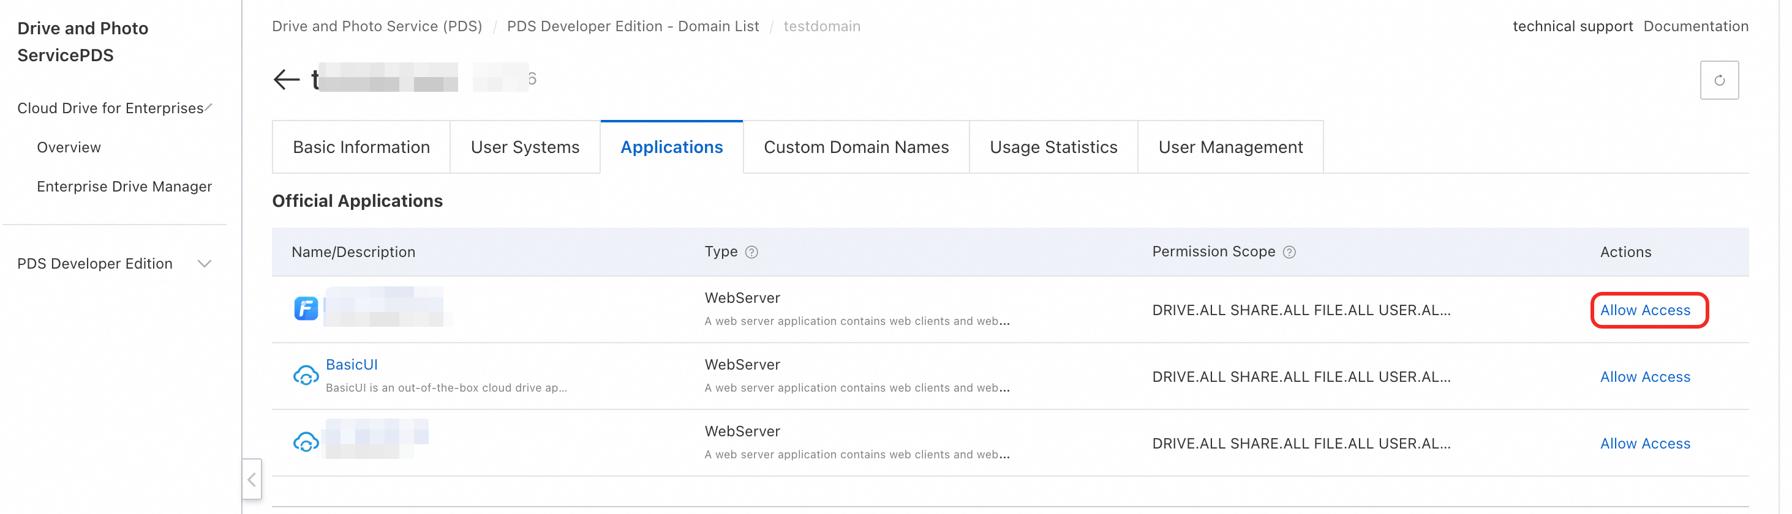The height and width of the screenshot is (514, 1792).
Task: Click the BasicUI cloud icon
Action: click(x=306, y=376)
